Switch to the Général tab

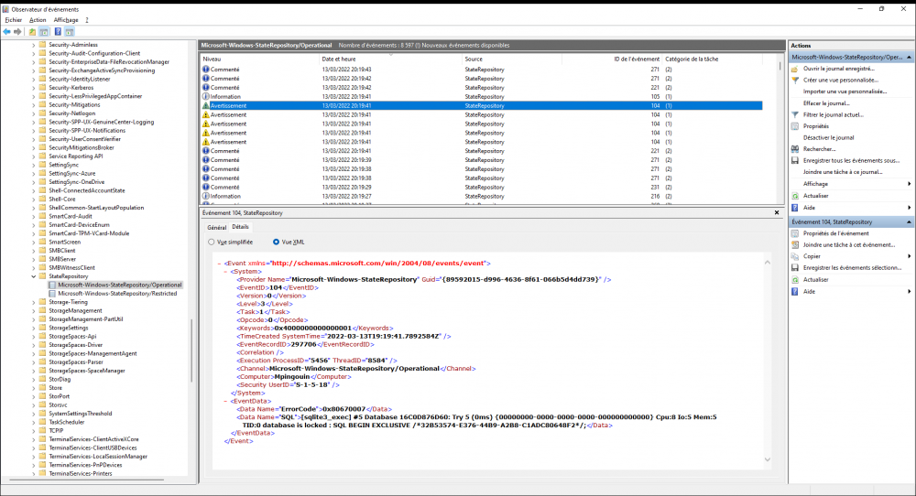click(x=216, y=226)
